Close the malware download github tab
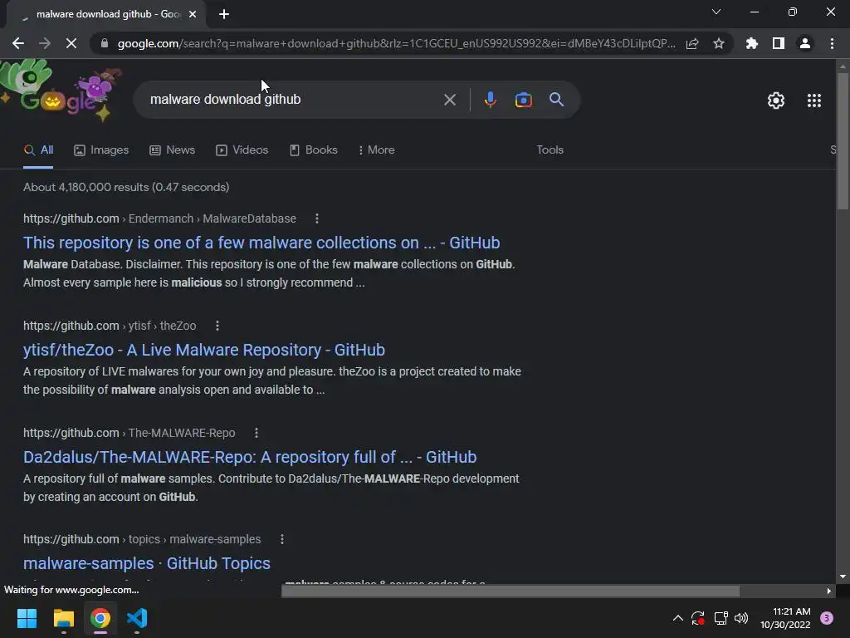Screen dimensions: 850x638 click(x=193, y=14)
